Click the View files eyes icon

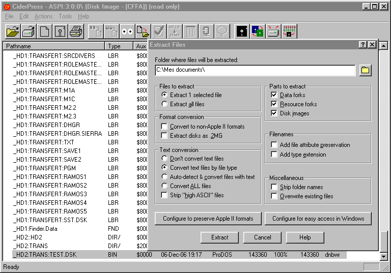tap(127, 32)
